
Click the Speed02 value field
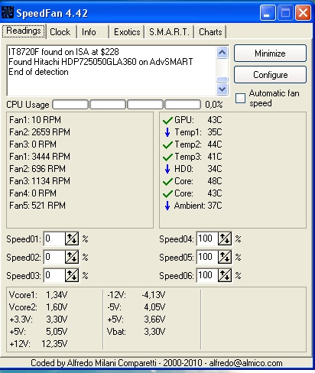(54, 257)
